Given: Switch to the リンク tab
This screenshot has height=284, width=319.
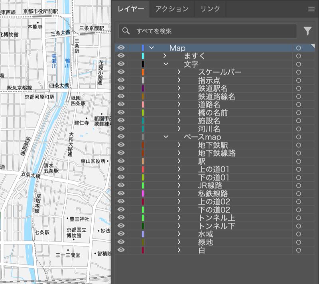Looking at the screenshot, I should 210,9.
